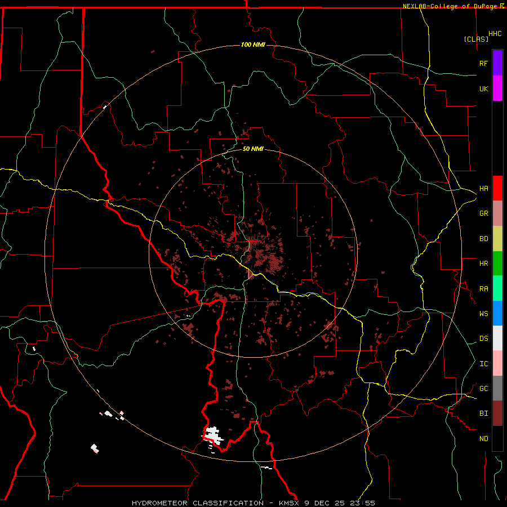The height and width of the screenshot is (507, 507).
Task: Click the RF purple legend swatch
Action: click(497, 63)
